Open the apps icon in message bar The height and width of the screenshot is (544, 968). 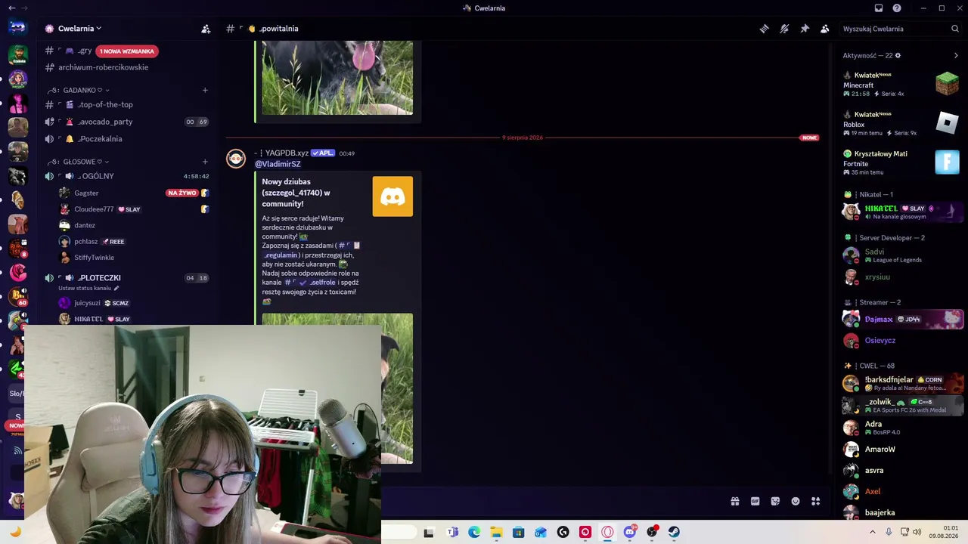(x=815, y=501)
